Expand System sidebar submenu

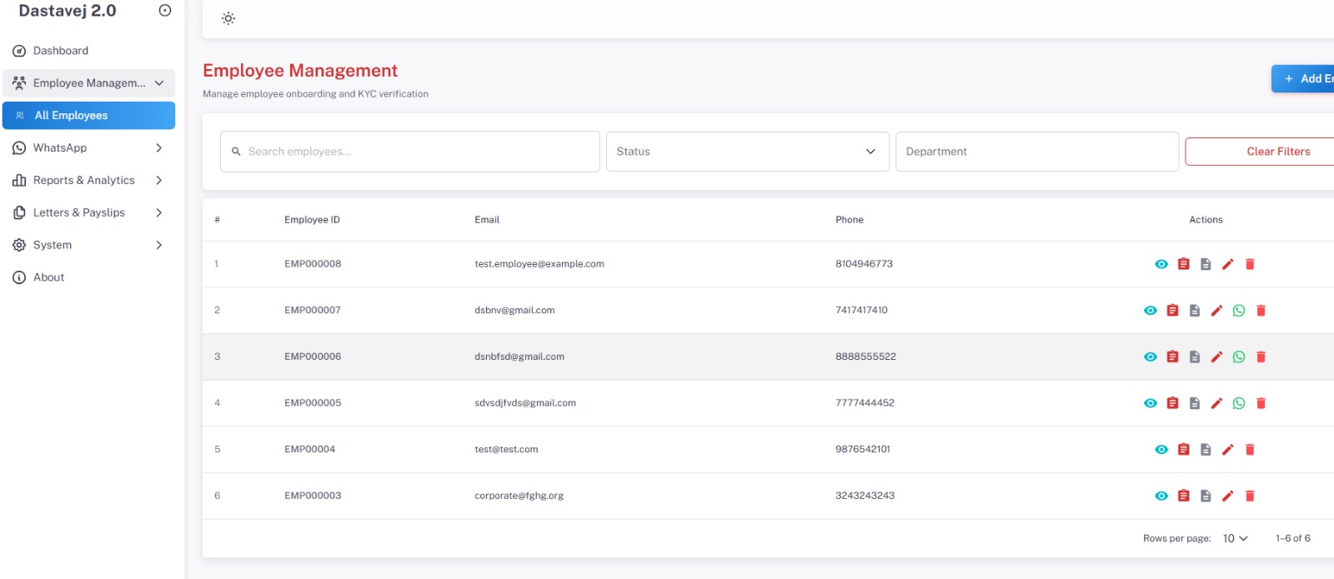click(88, 245)
